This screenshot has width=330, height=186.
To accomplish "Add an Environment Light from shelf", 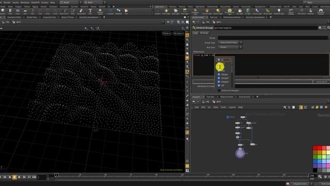I will 229,11.
